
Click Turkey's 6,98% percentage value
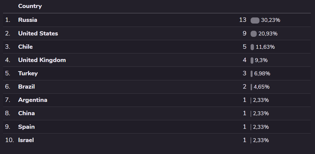[x=262, y=73]
